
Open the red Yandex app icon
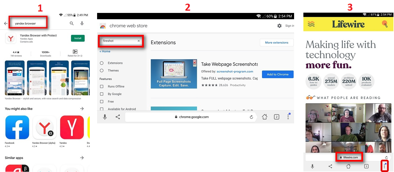click(72, 127)
